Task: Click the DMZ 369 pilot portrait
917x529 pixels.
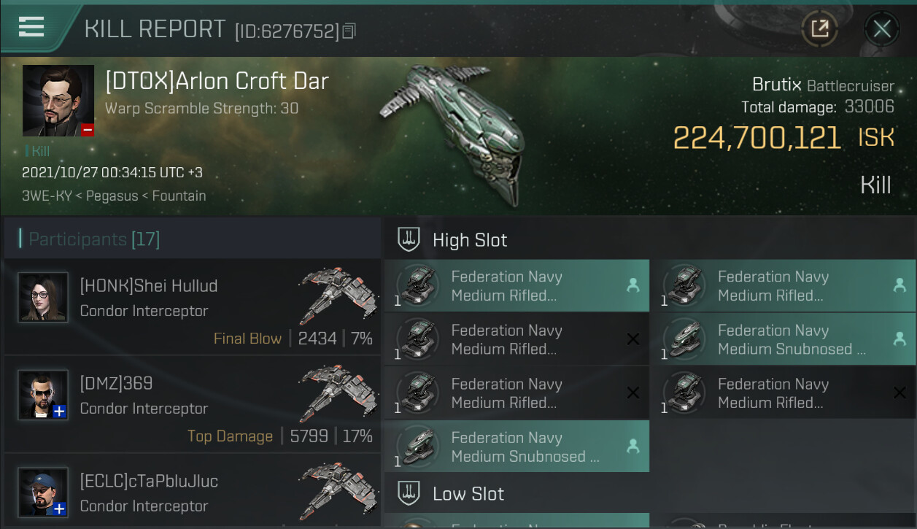Action: click(43, 395)
